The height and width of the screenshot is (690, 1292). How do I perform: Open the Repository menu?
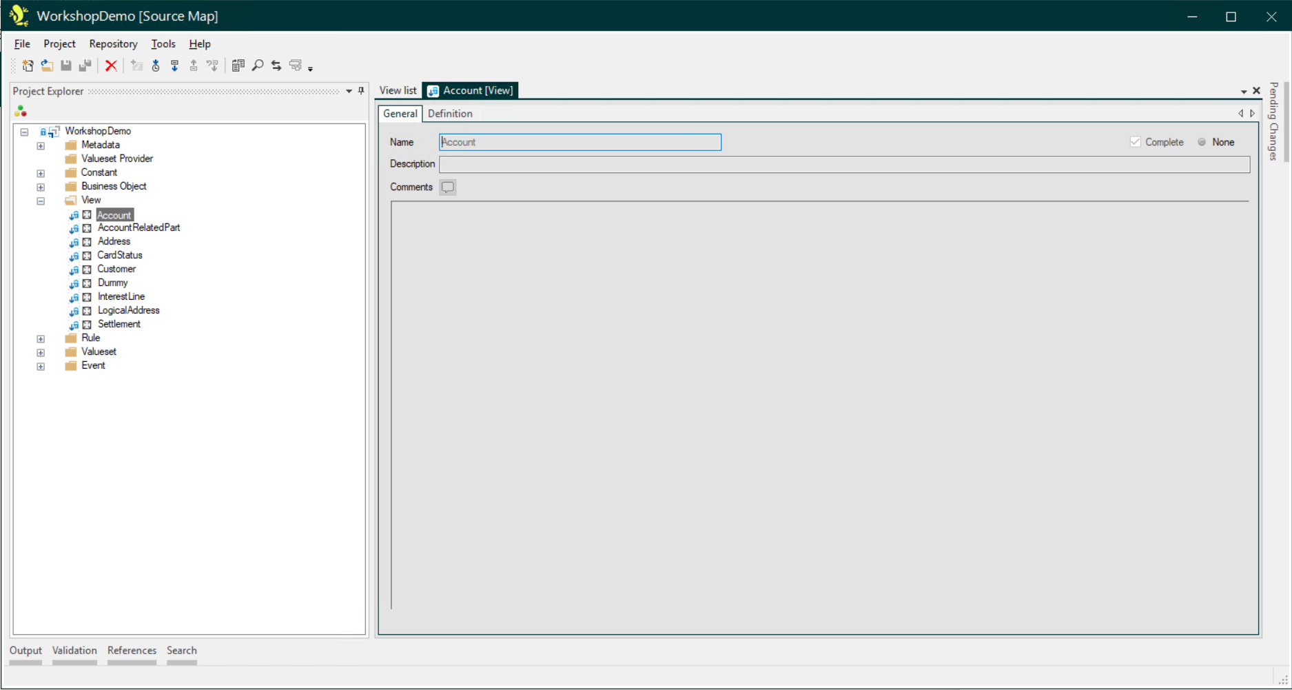coord(113,43)
